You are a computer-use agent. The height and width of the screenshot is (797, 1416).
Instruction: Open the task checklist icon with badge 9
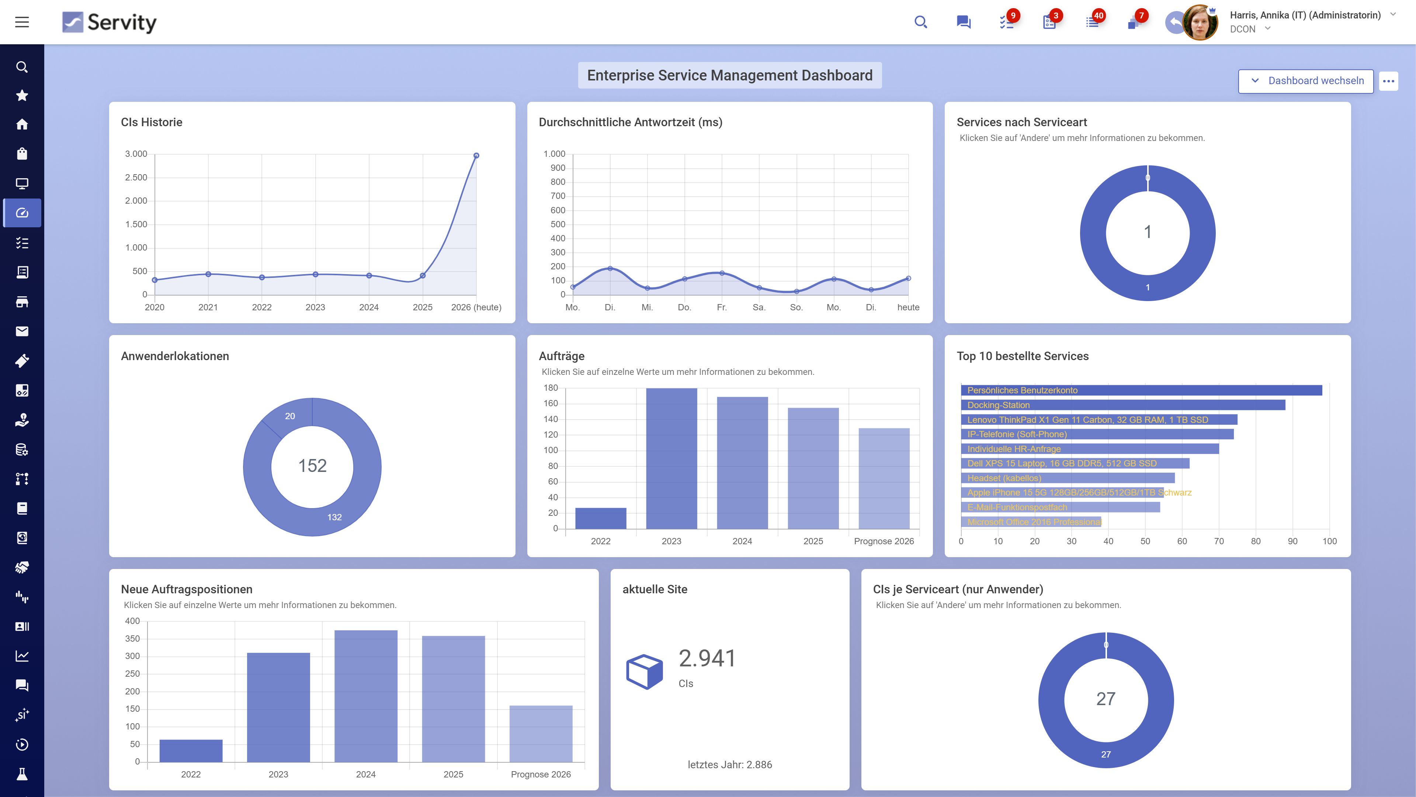coord(1006,22)
